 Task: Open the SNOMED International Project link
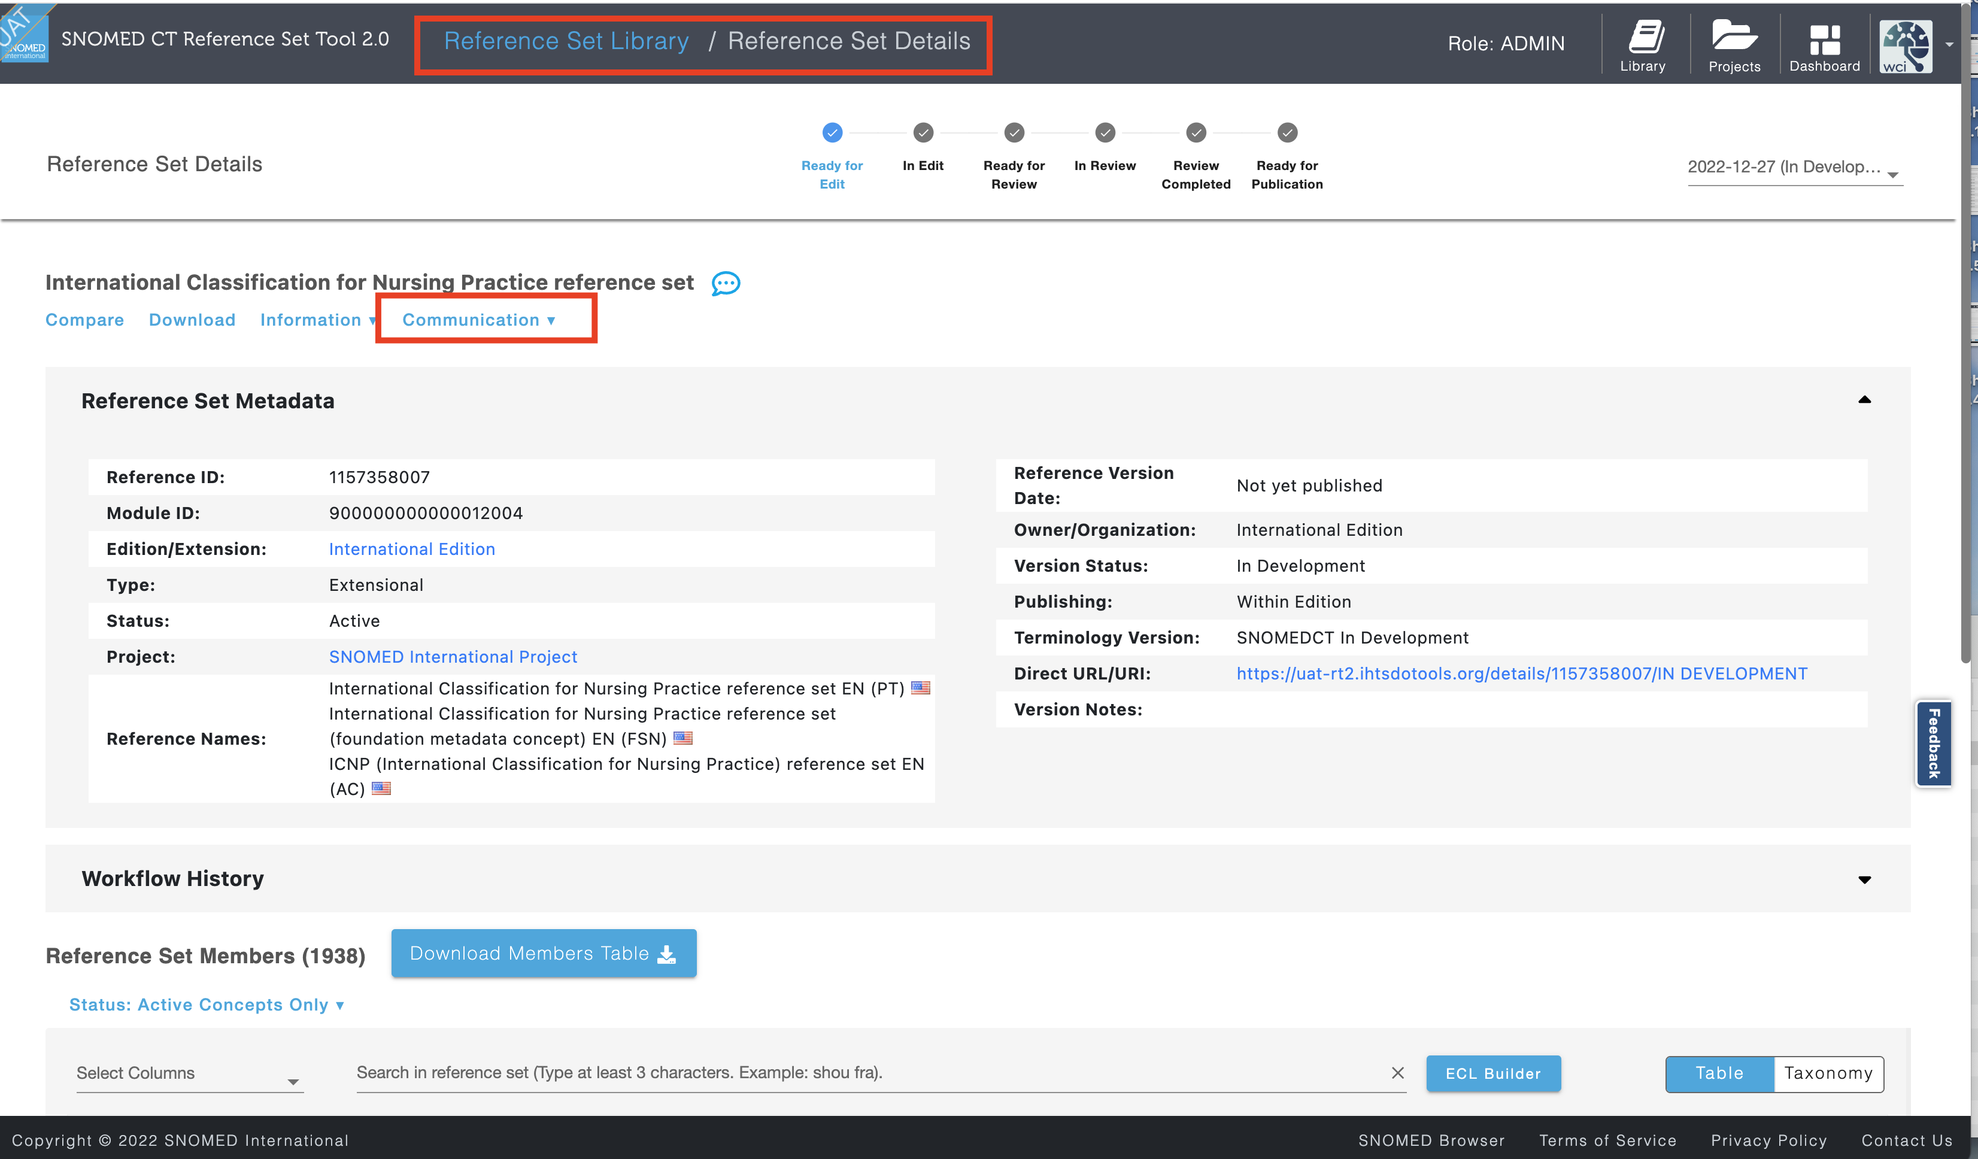453,657
